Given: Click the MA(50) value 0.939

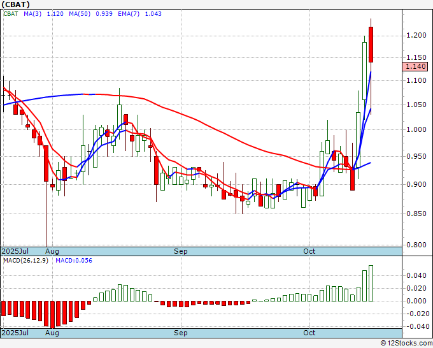Looking at the screenshot, I should [x=104, y=14].
